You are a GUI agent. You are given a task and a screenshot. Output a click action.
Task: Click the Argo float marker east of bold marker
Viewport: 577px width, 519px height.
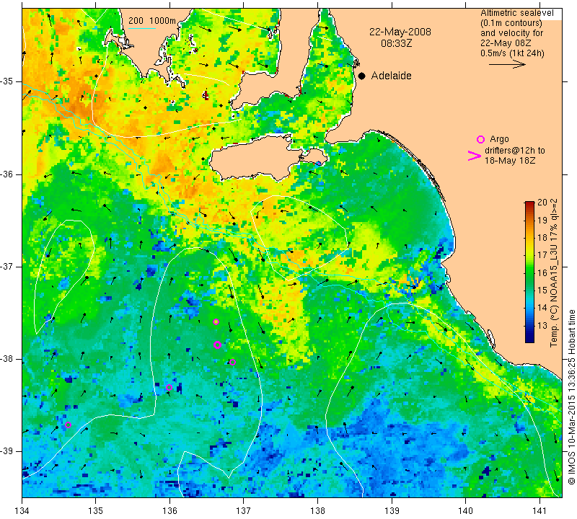tap(232, 363)
